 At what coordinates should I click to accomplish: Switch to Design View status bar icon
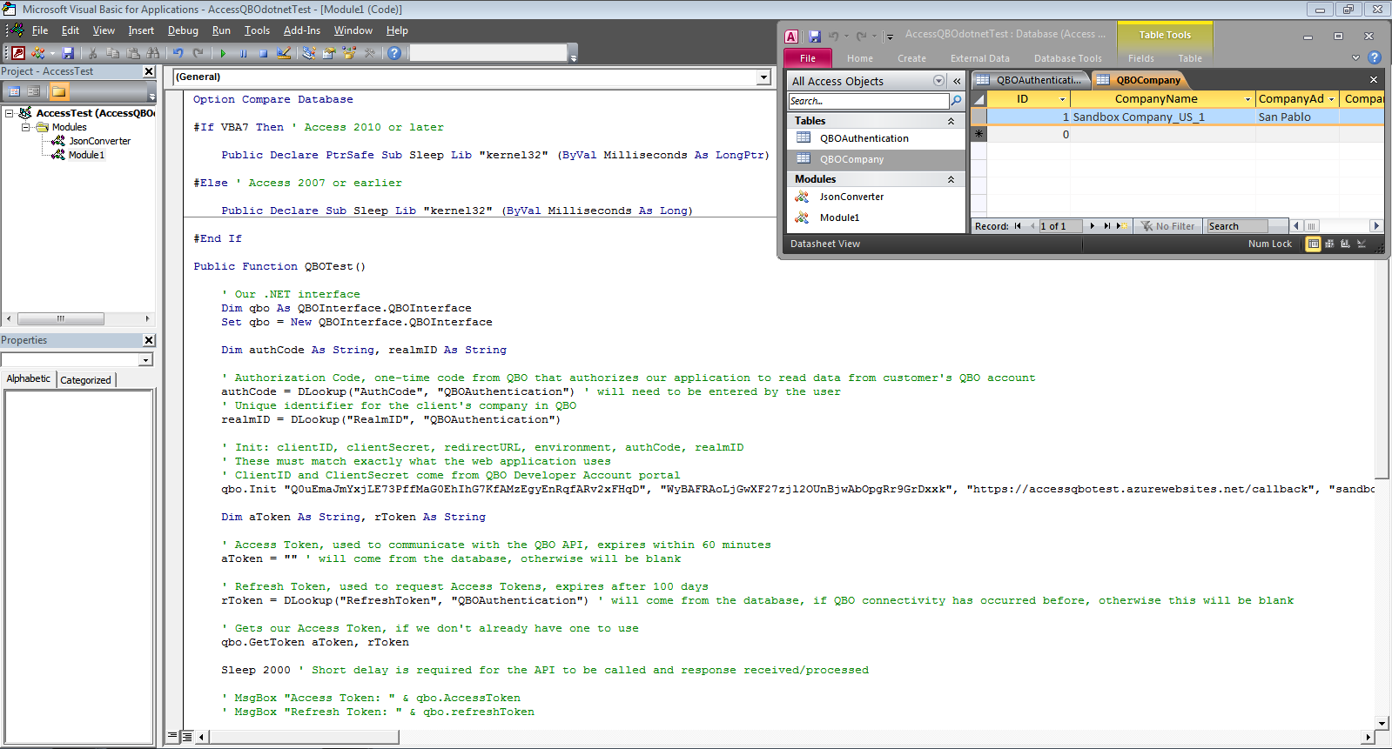(x=1362, y=244)
